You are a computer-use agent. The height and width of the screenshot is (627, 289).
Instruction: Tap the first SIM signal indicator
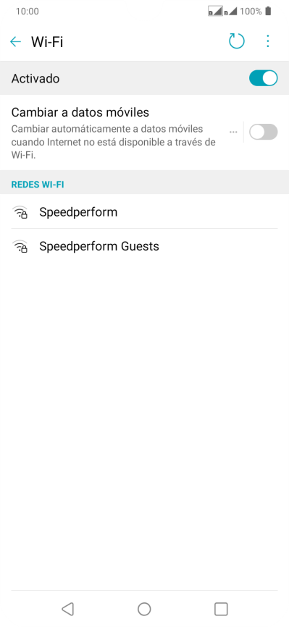(x=215, y=11)
